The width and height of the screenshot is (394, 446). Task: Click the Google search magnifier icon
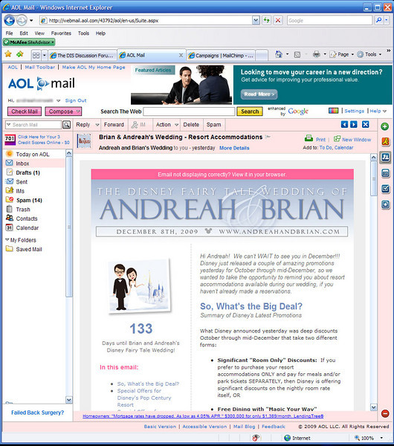click(378, 21)
